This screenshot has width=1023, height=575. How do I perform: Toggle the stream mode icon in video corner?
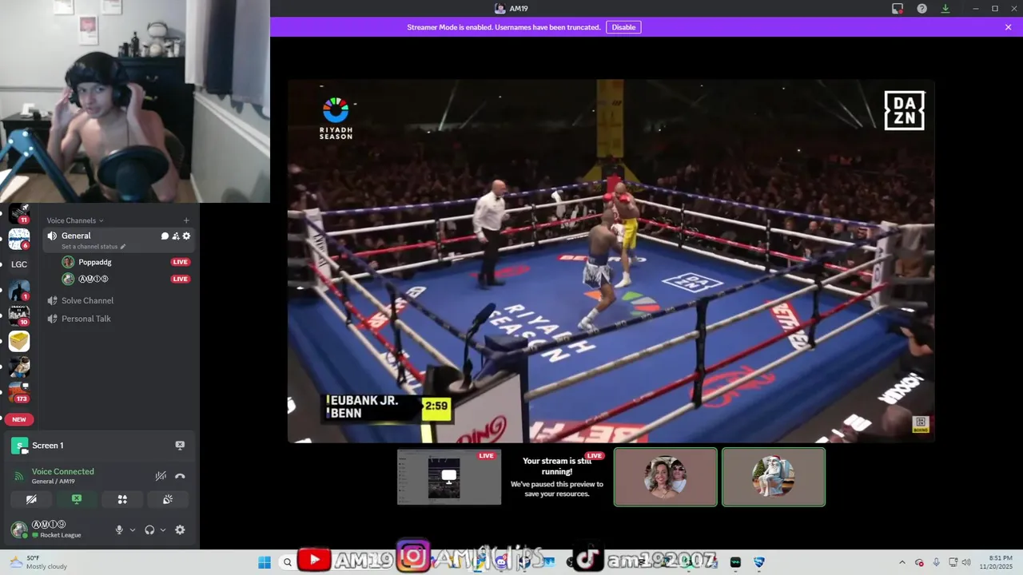920,423
